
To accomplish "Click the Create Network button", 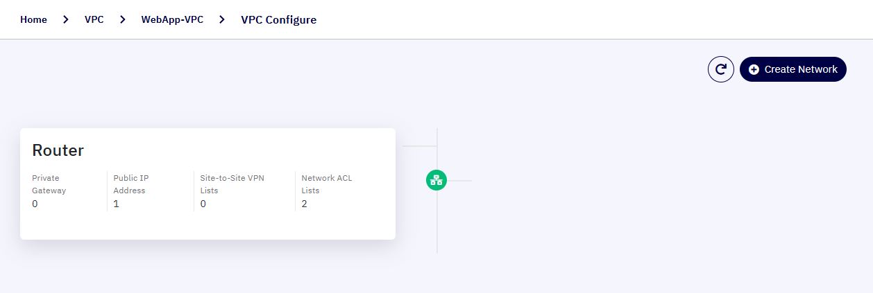I will coord(793,69).
